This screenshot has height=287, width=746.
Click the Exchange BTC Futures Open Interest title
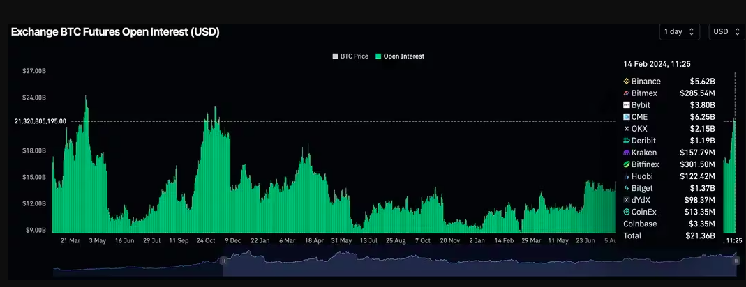click(115, 32)
